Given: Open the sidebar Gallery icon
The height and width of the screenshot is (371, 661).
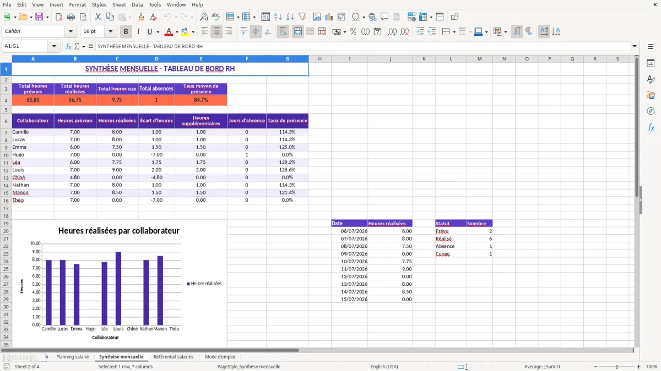Looking at the screenshot, I should (651, 95).
